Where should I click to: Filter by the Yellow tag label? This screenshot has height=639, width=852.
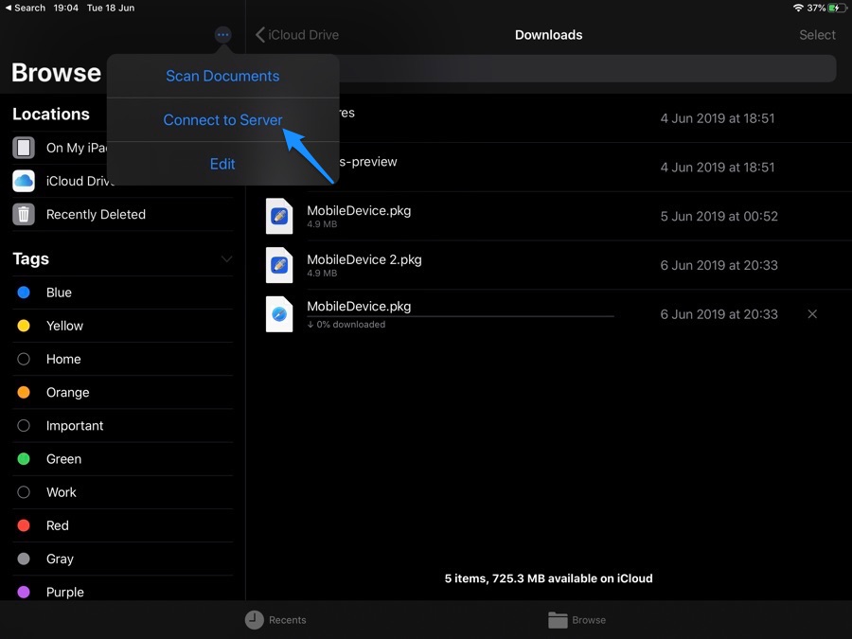[x=64, y=326]
